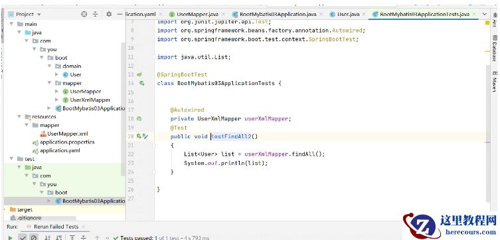The height and width of the screenshot is (240, 500).
Task: Click sort alphabetically icon in Run toolbar
Action: tap(47, 238)
